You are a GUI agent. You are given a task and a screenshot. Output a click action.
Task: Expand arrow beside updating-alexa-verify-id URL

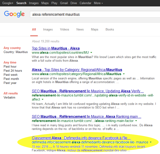click(43, 99)
